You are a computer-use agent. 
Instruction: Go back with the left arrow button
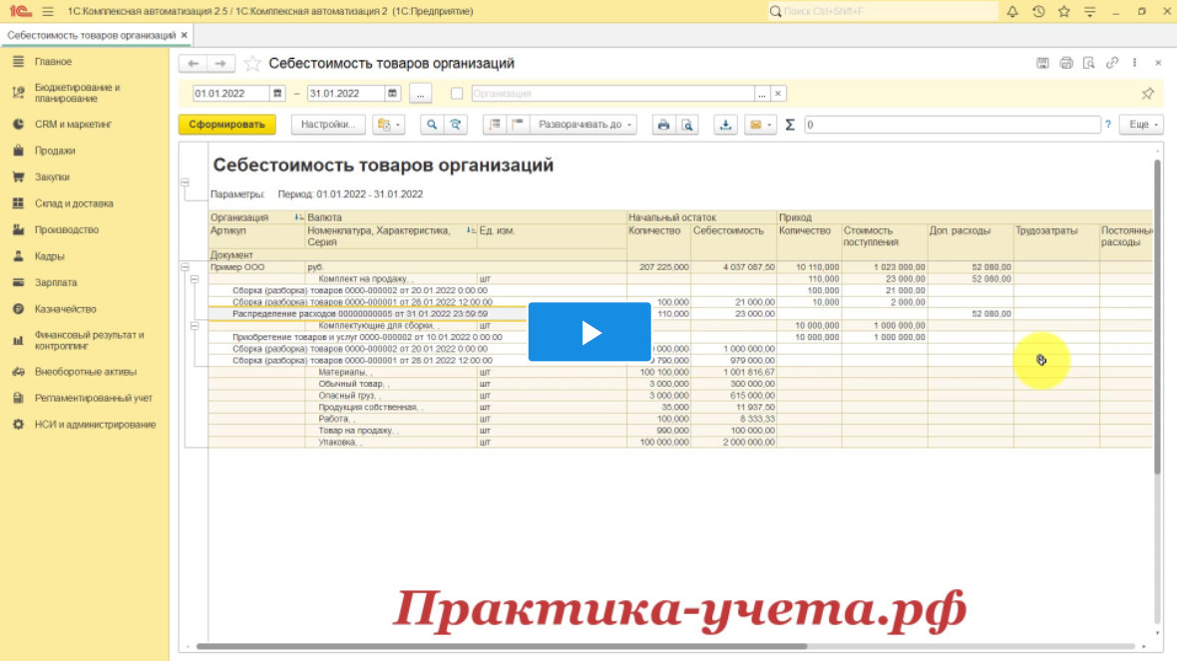click(x=193, y=64)
